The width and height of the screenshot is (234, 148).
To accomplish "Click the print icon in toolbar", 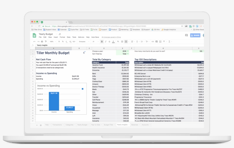I will tap(41, 42).
